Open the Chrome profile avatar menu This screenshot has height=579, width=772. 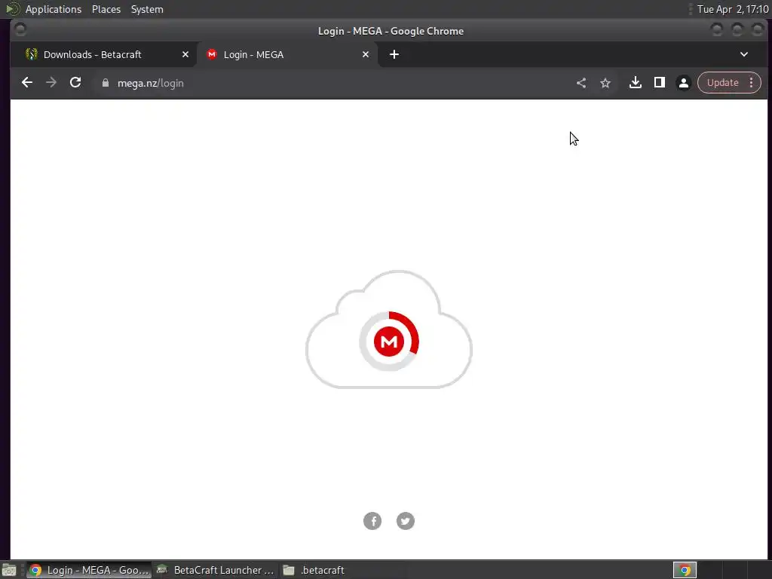coord(684,83)
